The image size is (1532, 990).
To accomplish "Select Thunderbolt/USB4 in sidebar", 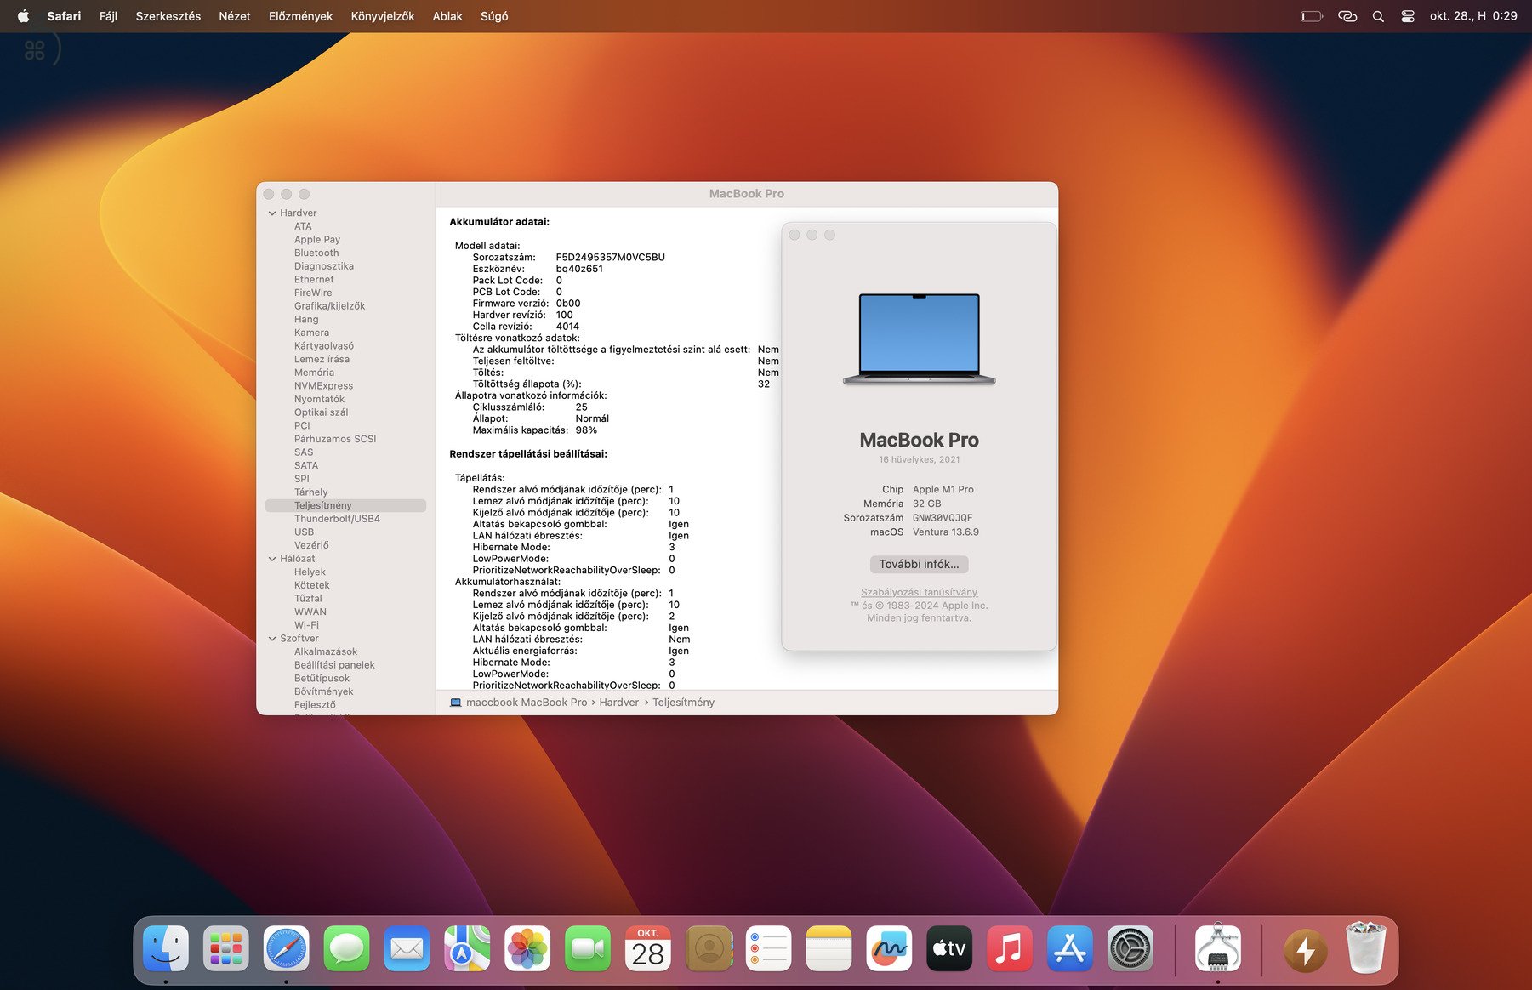I will [337, 519].
